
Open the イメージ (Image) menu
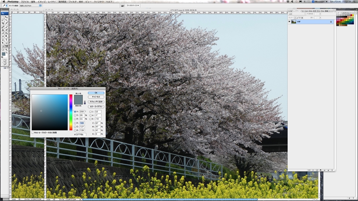pos(41,2)
